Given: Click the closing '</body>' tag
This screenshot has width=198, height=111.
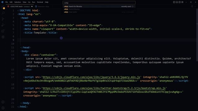Looking at the screenshot, I should 25,103.
